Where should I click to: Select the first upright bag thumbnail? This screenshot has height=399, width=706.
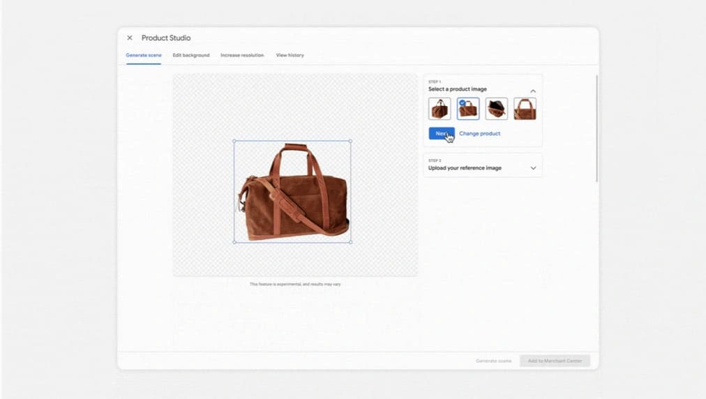pos(440,109)
